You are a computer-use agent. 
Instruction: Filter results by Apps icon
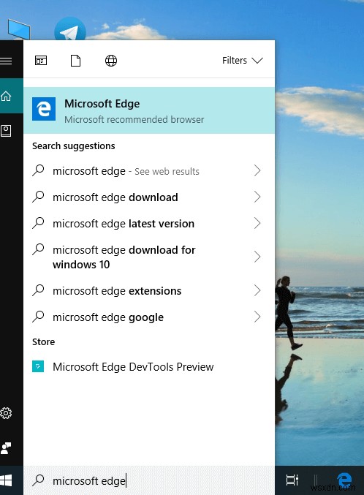(x=41, y=60)
